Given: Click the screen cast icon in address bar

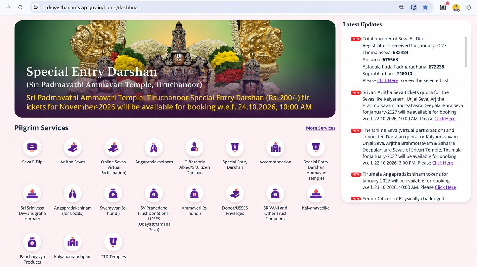Looking at the screenshot, I should point(413,7).
